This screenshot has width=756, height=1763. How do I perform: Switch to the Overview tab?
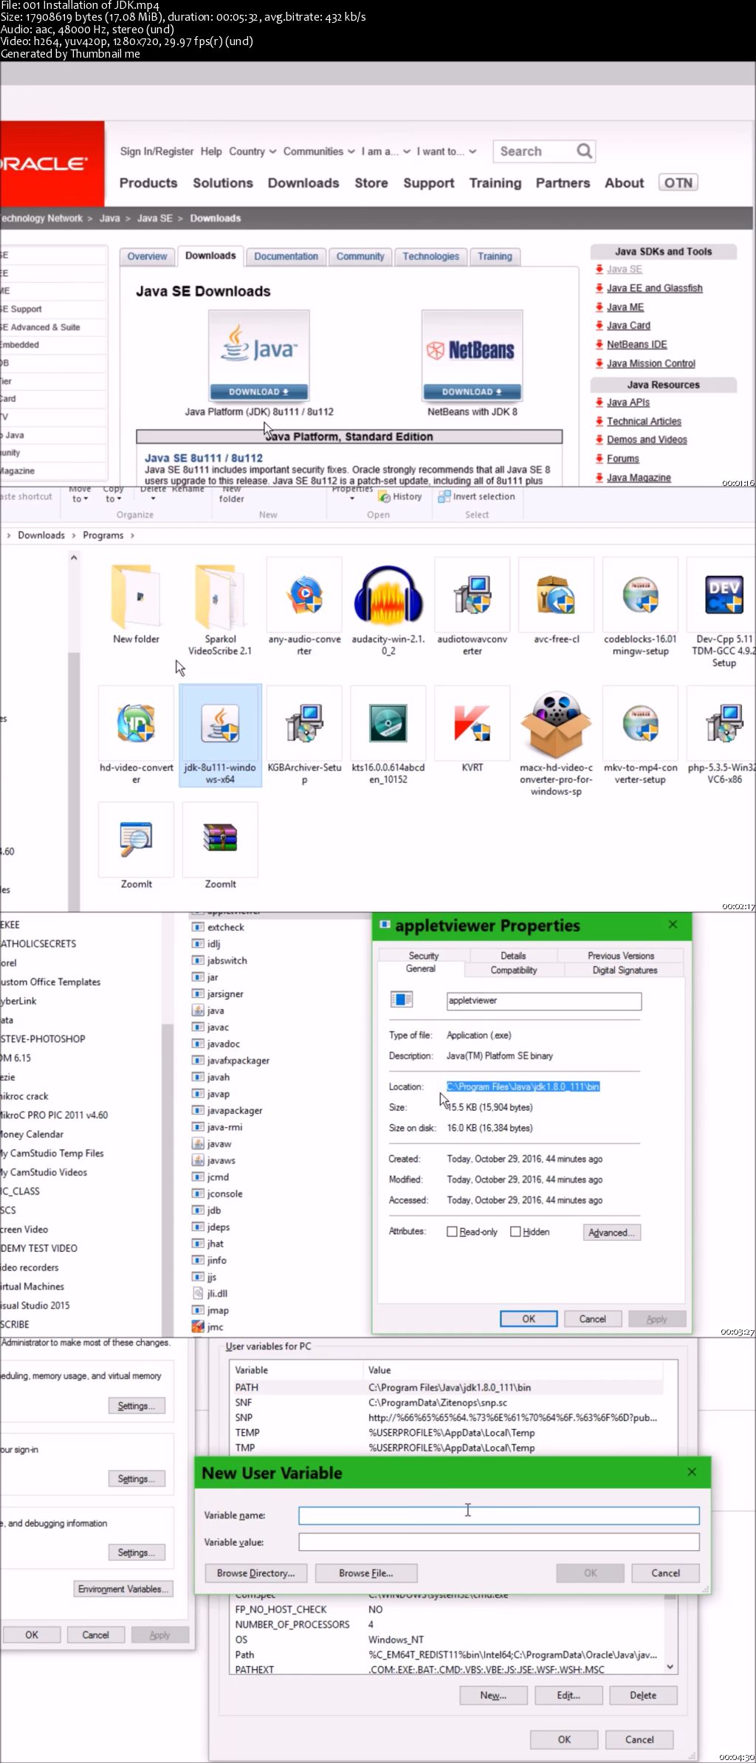[147, 256]
